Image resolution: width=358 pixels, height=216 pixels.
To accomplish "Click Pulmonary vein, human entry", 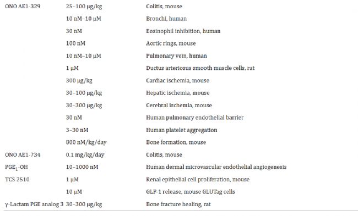I will pyautogui.click(x=176, y=56).
